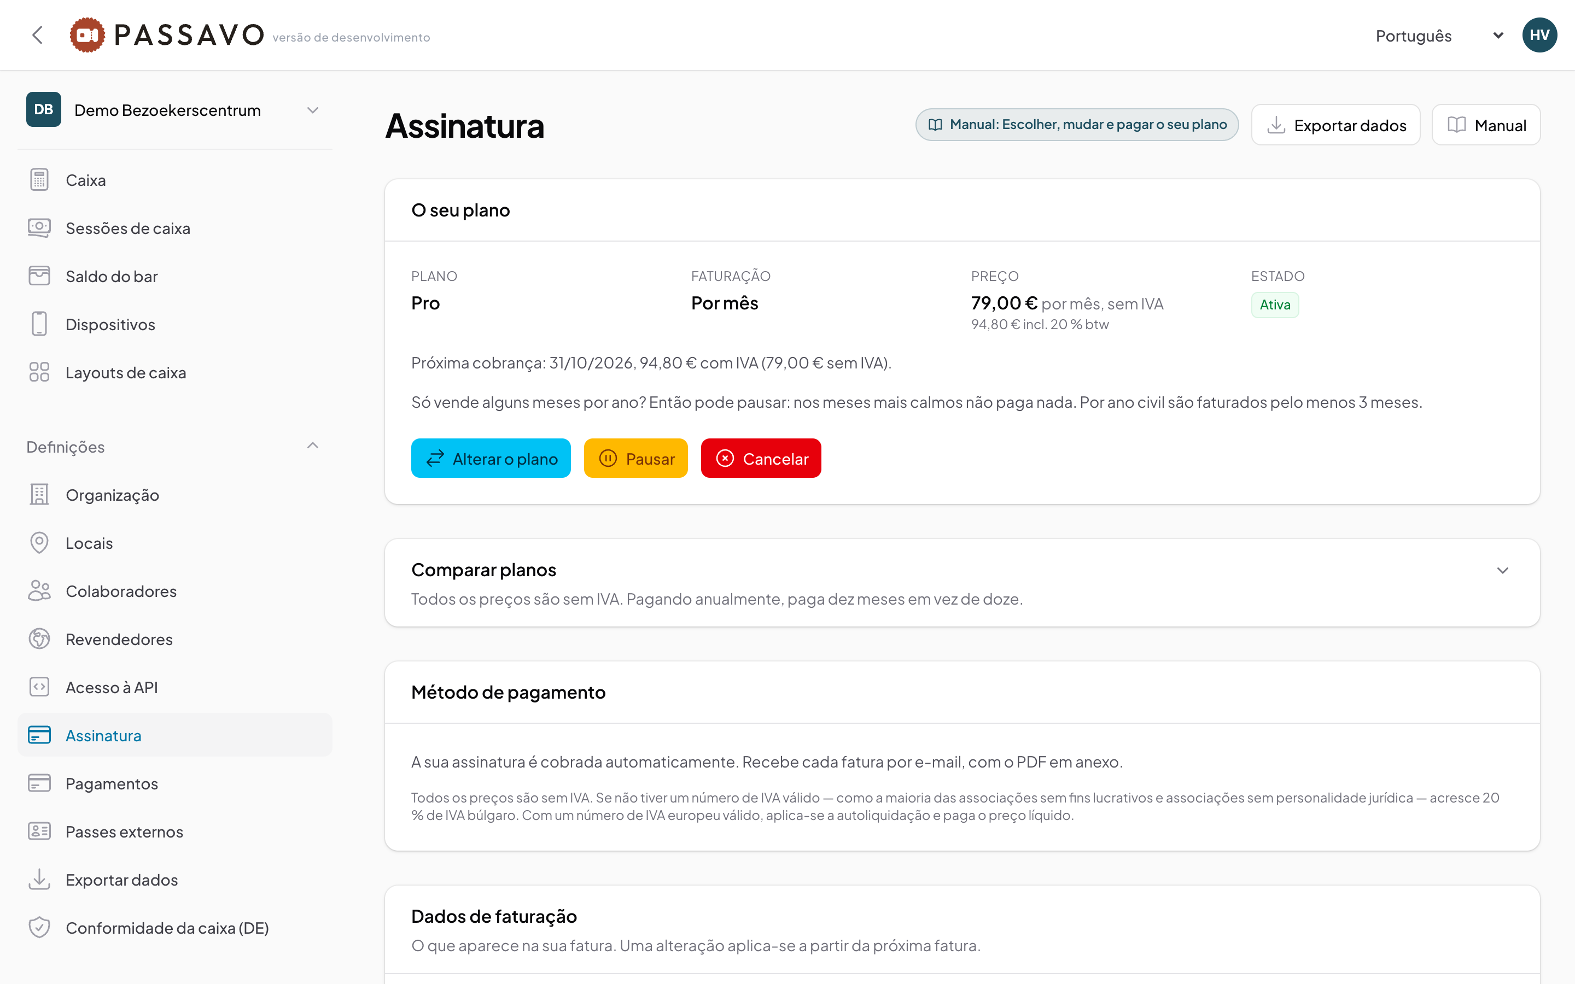Viewport: 1575px width, 984px height.
Task: Click the Método de pagamento heading
Action: coord(508,693)
